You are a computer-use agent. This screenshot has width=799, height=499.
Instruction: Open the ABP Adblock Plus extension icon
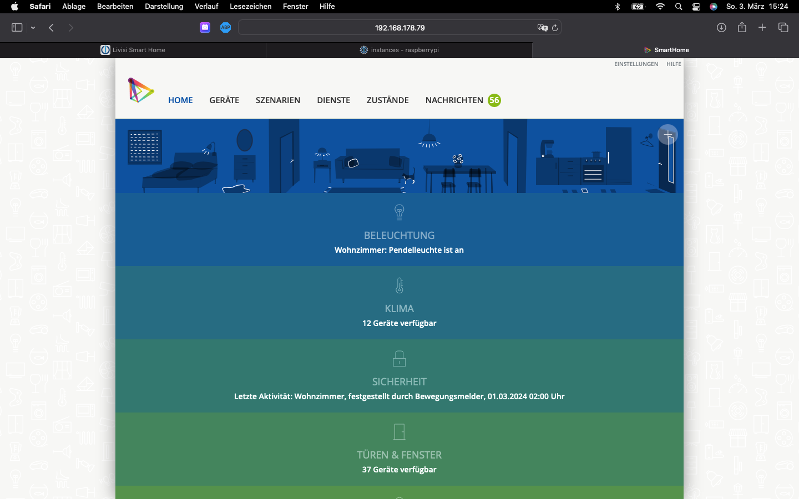click(225, 28)
